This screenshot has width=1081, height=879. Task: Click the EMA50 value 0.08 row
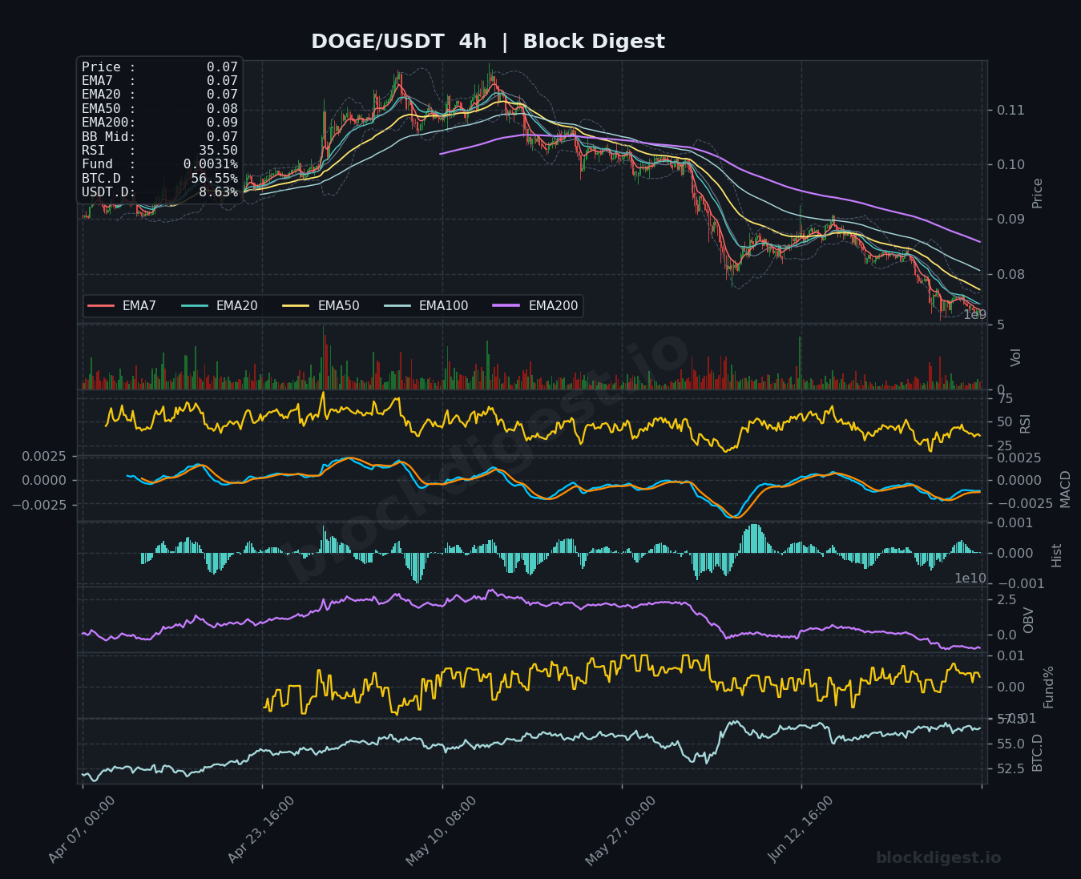159,109
